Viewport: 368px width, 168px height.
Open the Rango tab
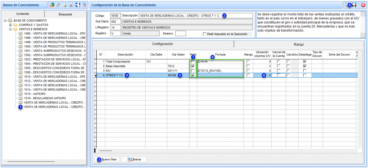pos(299,44)
